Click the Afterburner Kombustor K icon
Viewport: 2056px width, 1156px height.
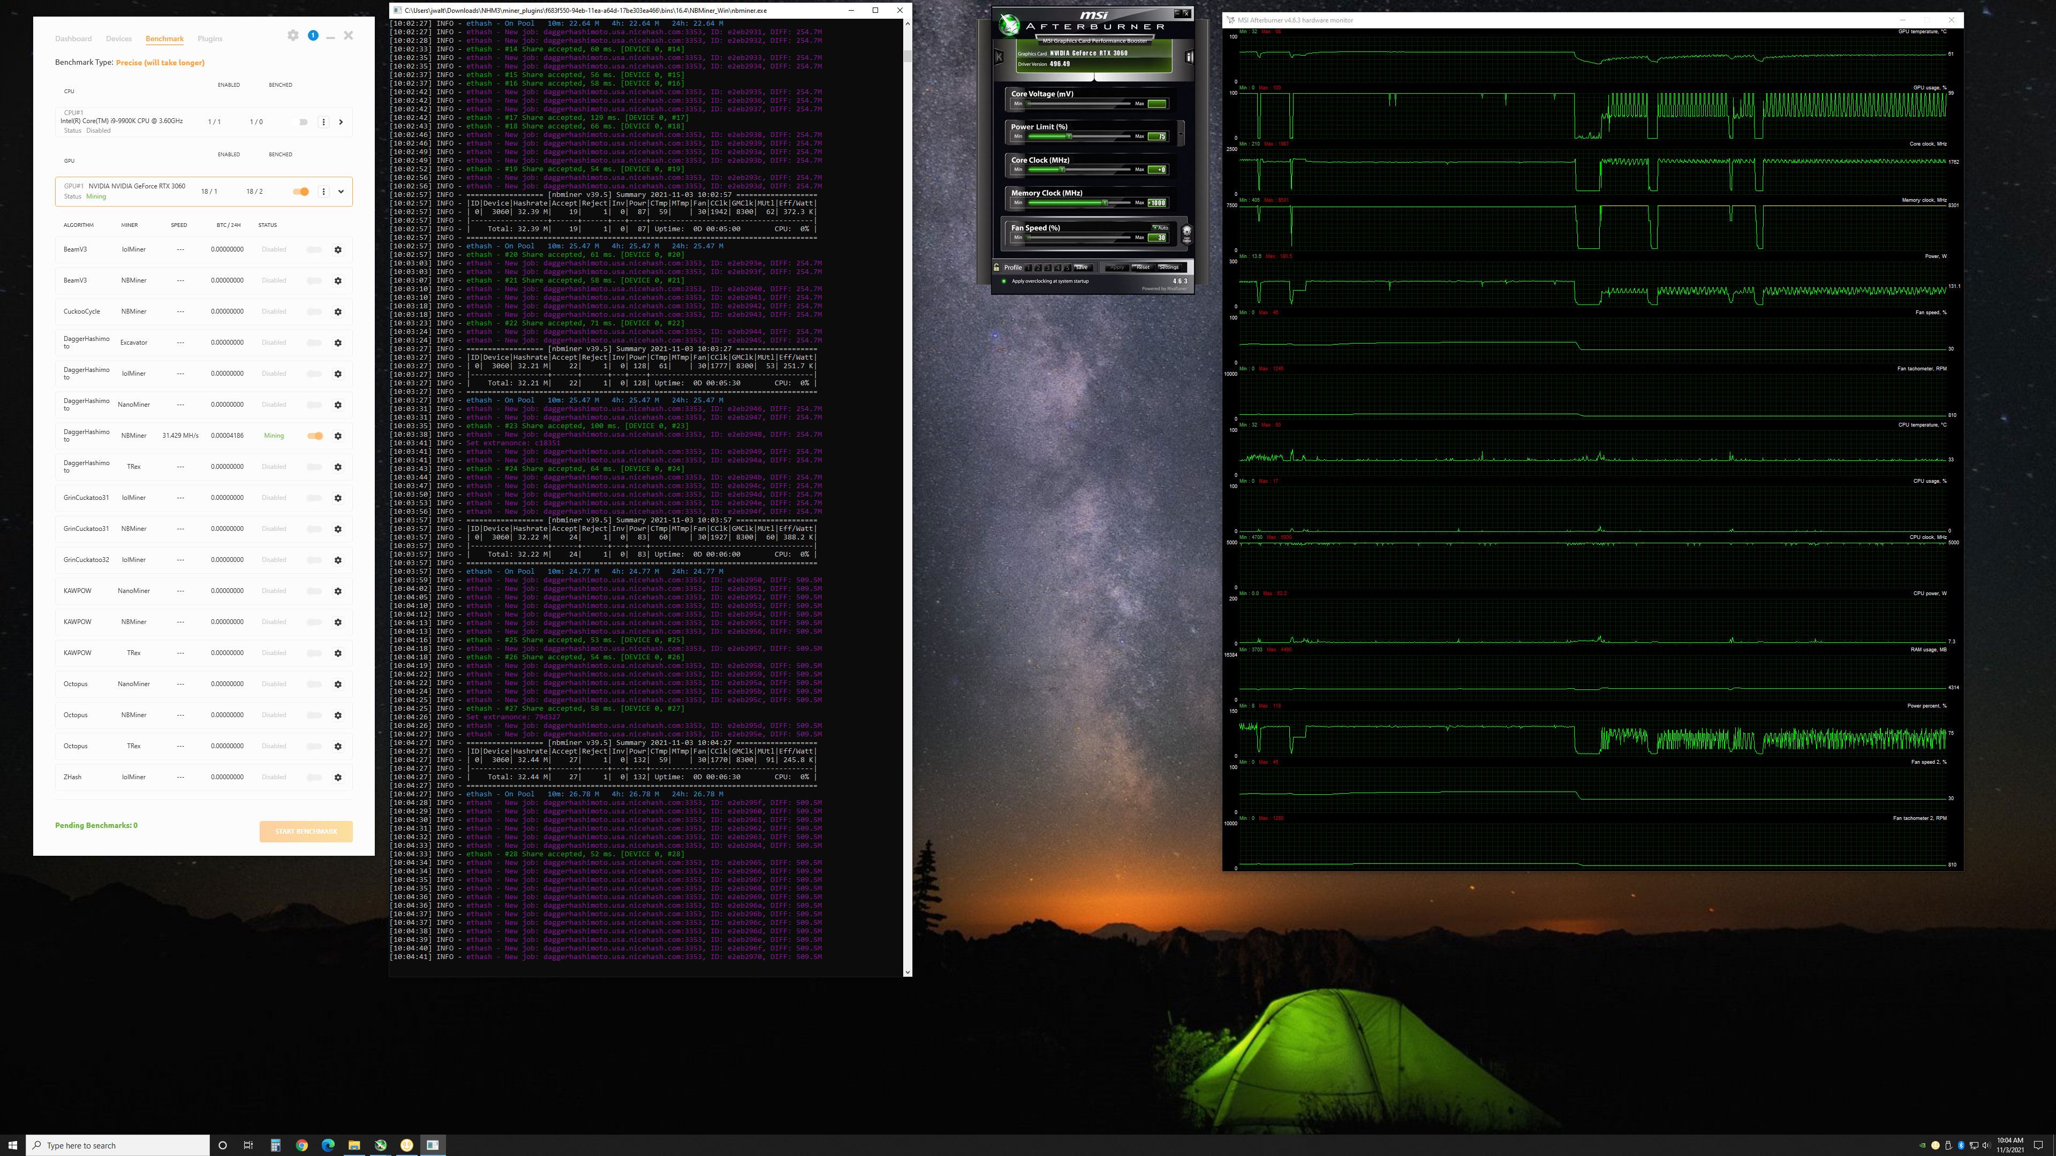point(999,57)
